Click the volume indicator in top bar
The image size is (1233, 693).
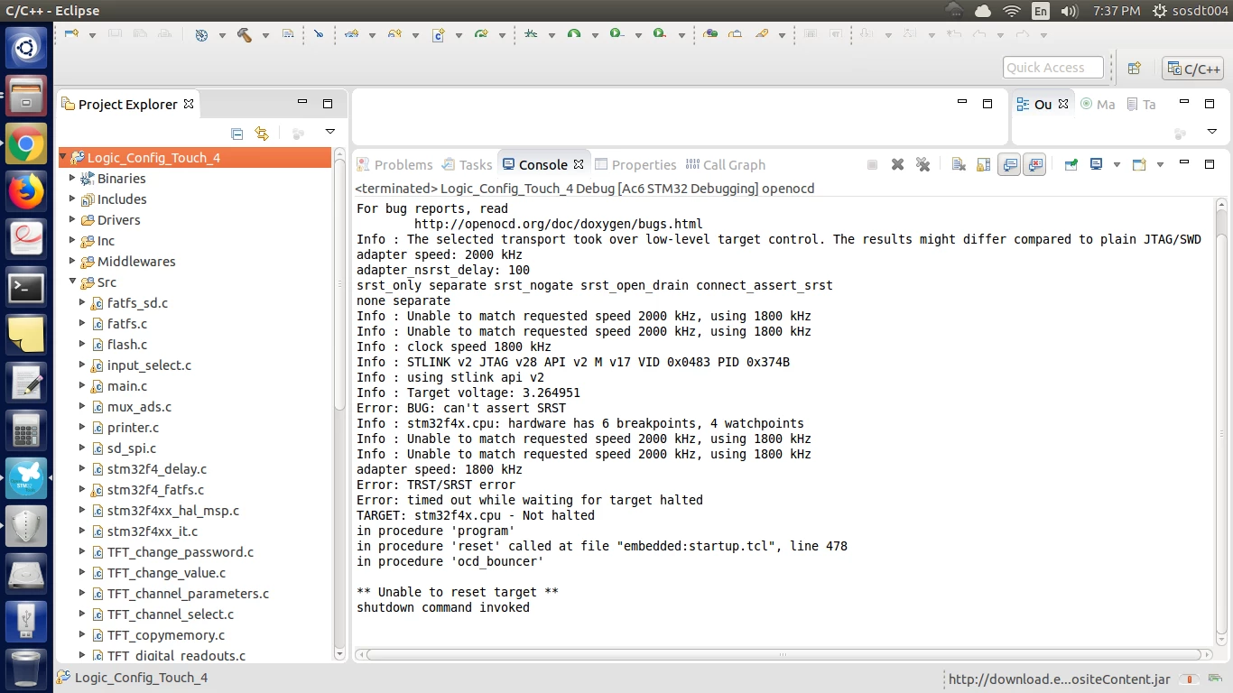point(1070,11)
